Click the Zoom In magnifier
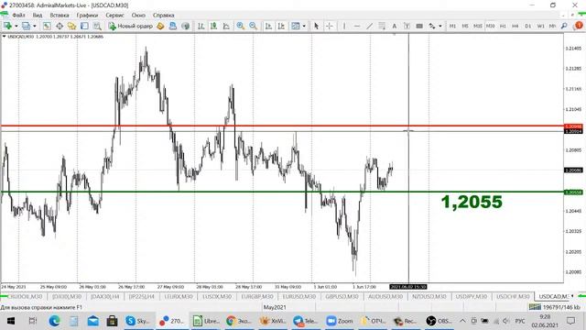 coord(240,26)
